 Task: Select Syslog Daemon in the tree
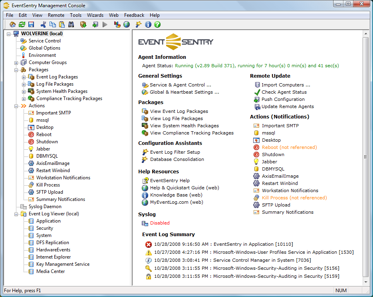(x=45, y=207)
